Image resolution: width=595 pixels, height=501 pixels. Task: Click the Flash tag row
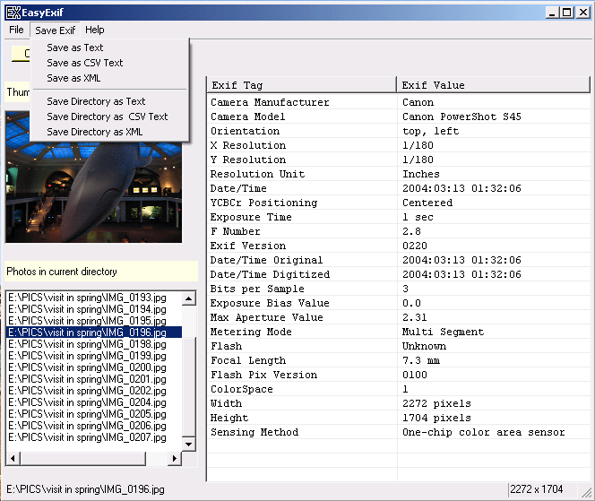click(x=303, y=346)
